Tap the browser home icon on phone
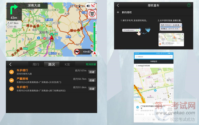The image size is (199, 125). pyautogui.click(x=154, y=120)
